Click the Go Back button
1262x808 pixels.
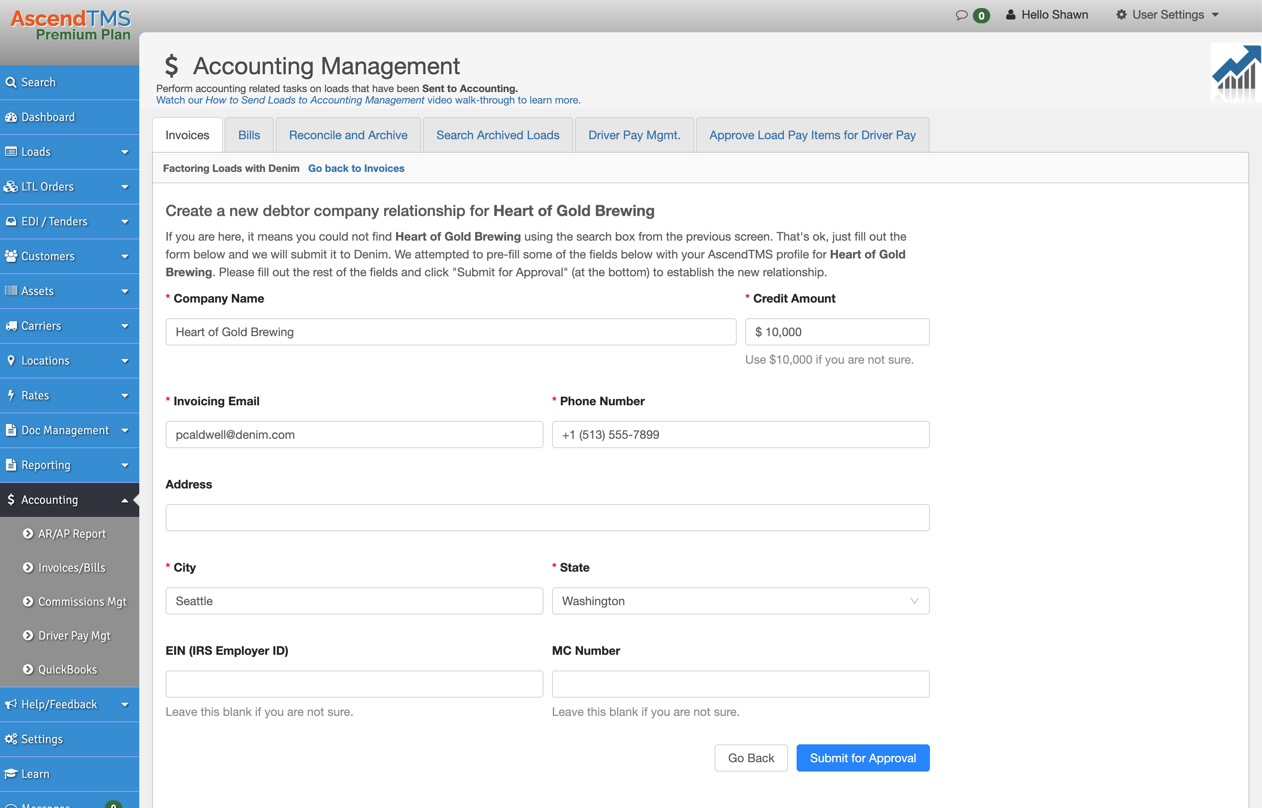(x=751, y=757)
